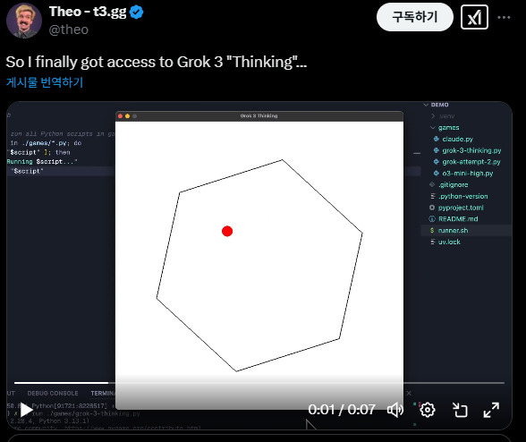The image size is (526, 442).
Task: Toggle picture-in-picture mode icon
Action: click(459, 410)
